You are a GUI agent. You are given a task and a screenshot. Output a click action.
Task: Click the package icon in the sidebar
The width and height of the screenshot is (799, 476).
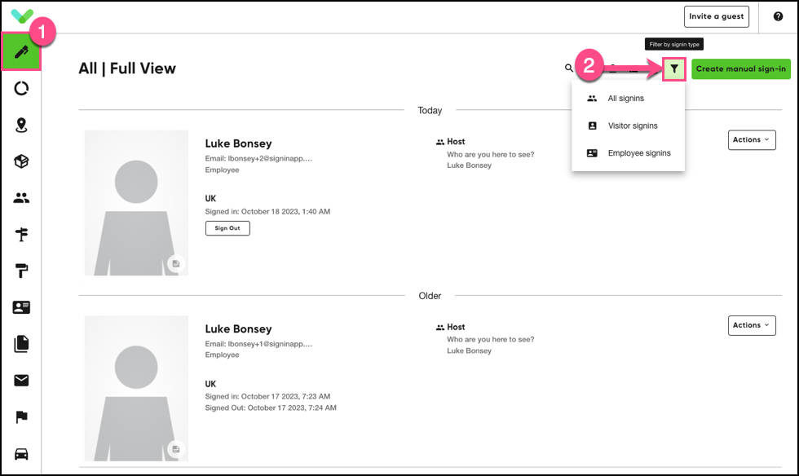[21, 161]
